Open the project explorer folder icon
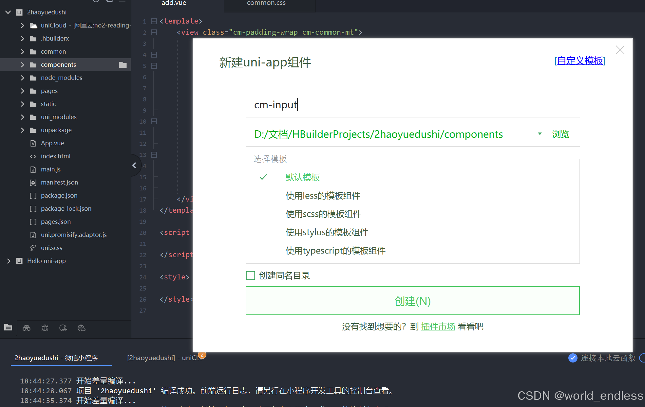Viewport: 645px width, 407px height. pos(8,328)
